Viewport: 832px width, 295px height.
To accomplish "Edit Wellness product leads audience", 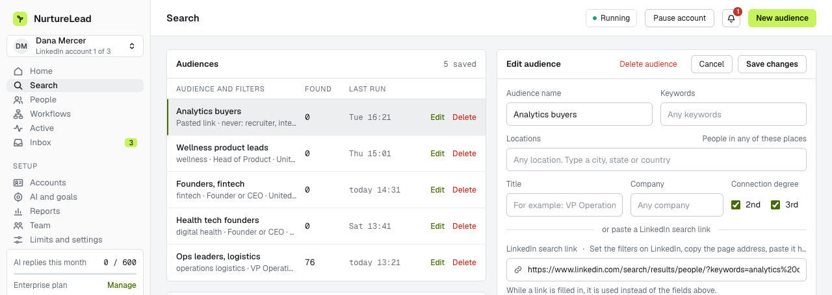I will coord(437,154).
